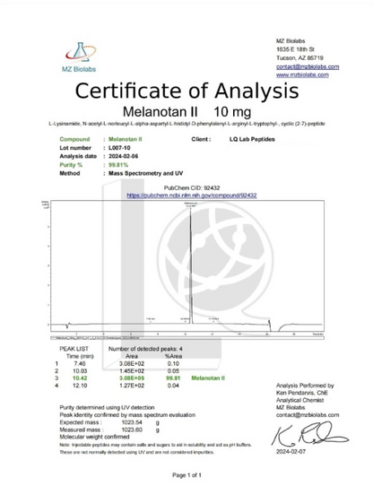Open the contact@mzbiolabs.com link in the header
The width and height of the screenshot is (373, 486).
pyautogui.click(x=308, y=66)
